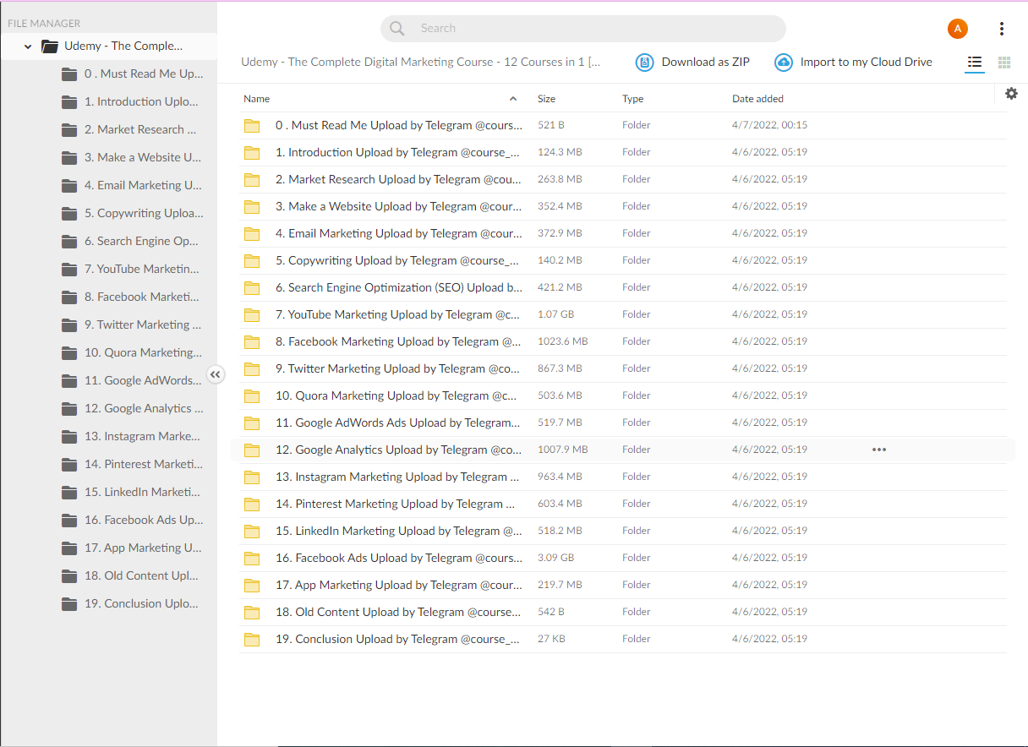Screen dimensions: 1028x747
Task: Sort by the Name column header
Action: tap(256, 99)
